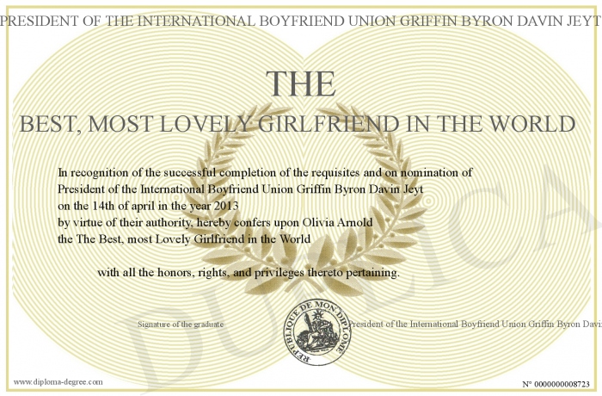The width and height of the screenshot is (602, 396).
Task: Click the diploma number N° 0000000008723
Action: 556,384
